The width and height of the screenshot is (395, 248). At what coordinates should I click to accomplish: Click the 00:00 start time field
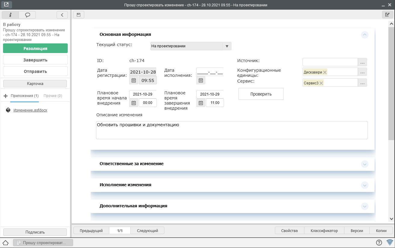pyautogui.click(x=148, y=103)
